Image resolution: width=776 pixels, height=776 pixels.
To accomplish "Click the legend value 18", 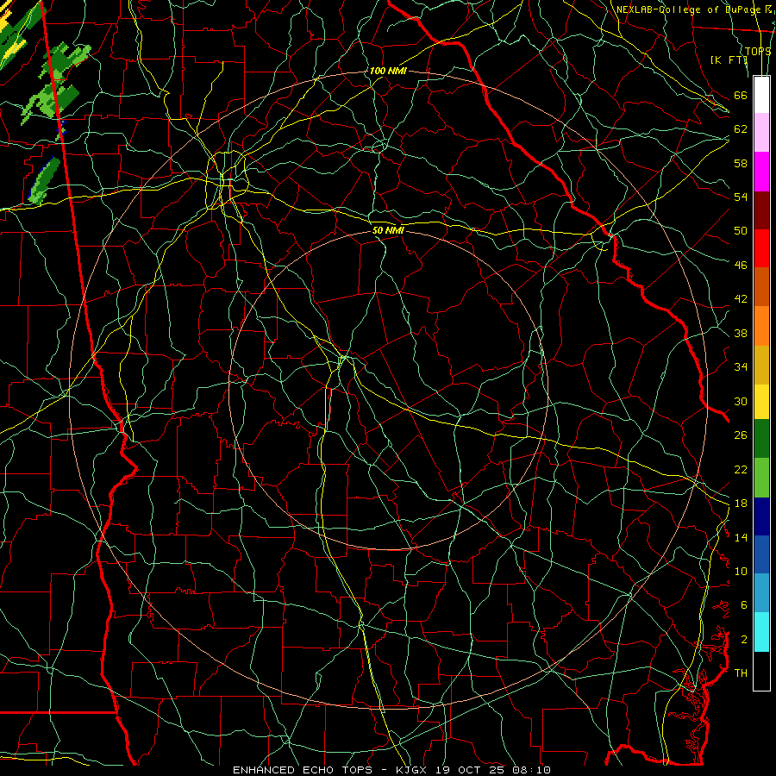I will click(741, 504).
